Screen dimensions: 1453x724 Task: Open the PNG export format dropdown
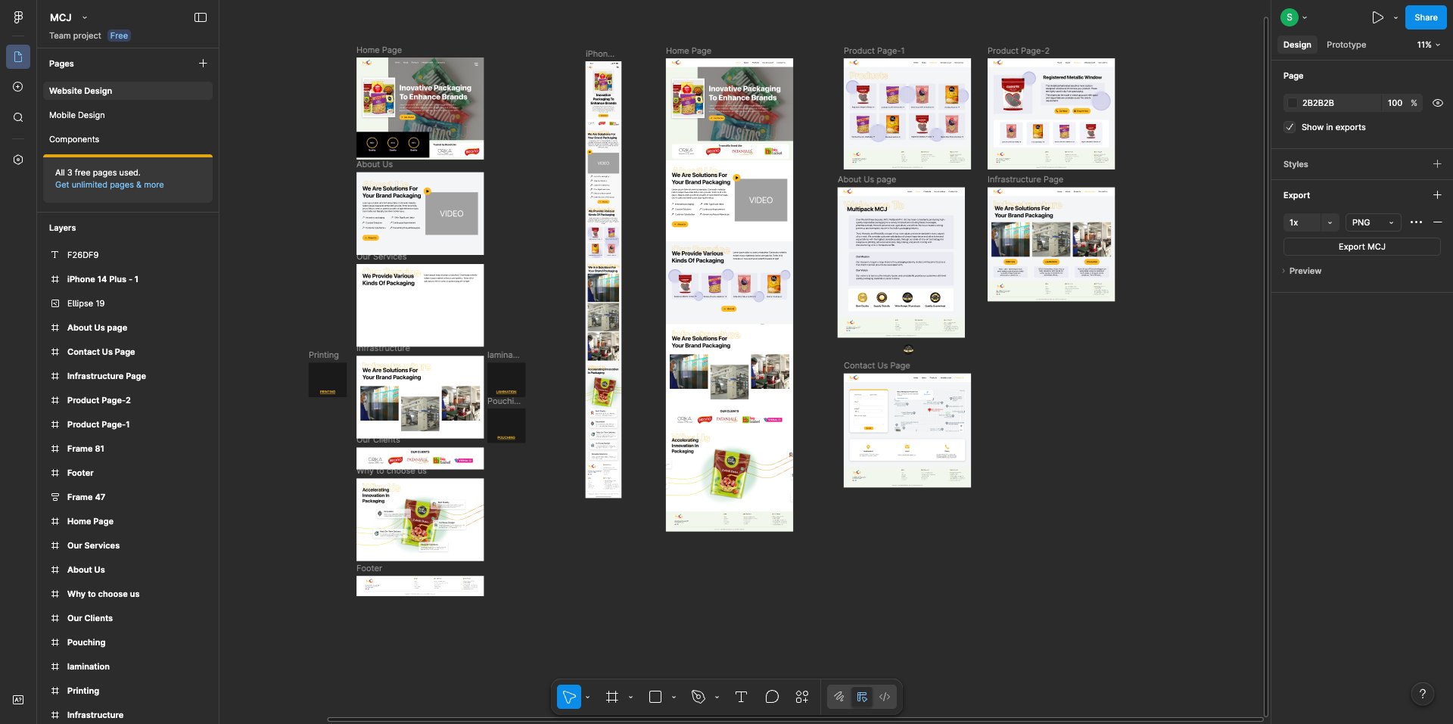pyautogui.click(x=1373, y=222)
